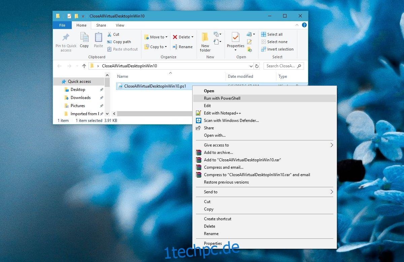This screenshot has width=404, height=262.
Task: Click the Pin to Quick access icon
Action: click(x=66, y=37)
